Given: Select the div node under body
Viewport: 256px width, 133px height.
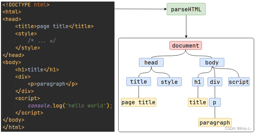Looking at the screenshot, I should coord(215,82).
